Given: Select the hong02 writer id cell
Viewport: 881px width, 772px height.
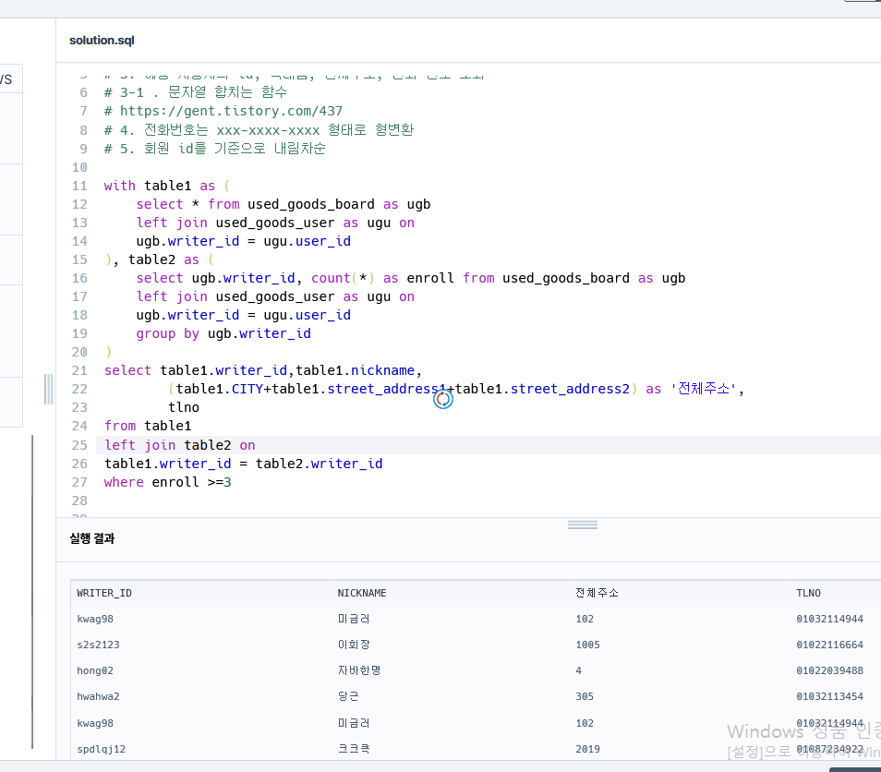Looking at the screenshot, I should point(95,670).
